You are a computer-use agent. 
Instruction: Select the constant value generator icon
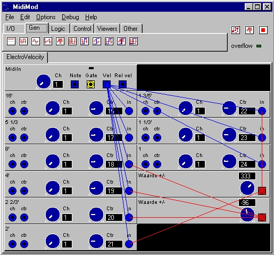(x=11, y=42)
